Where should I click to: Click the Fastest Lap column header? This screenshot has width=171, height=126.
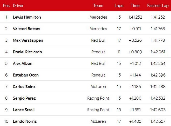tap(158, 6)
